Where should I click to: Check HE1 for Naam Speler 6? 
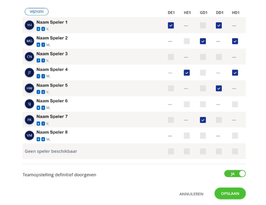pos(187,104)
